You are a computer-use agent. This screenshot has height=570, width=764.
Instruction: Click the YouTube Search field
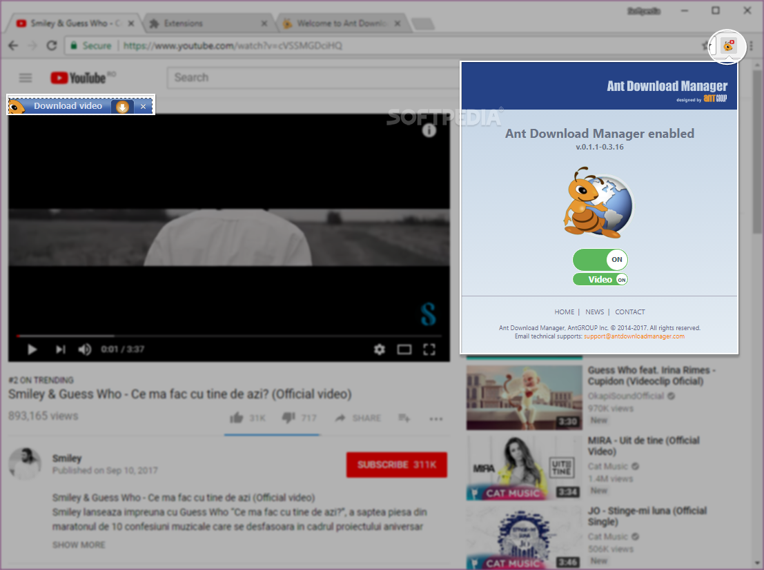(312, 78)
